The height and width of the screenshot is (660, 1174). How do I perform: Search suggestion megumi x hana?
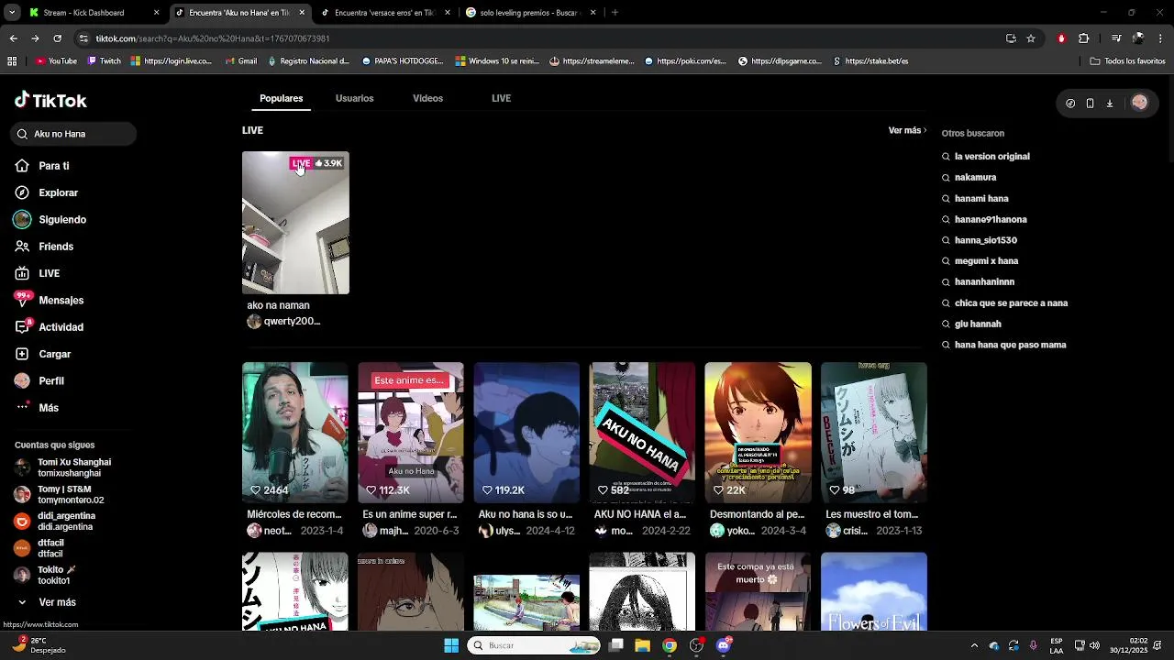tap(986, 261)
